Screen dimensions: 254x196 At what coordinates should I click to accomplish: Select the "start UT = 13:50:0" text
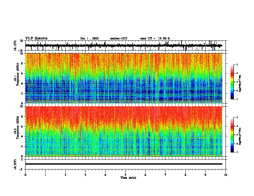tap(155, 38)
